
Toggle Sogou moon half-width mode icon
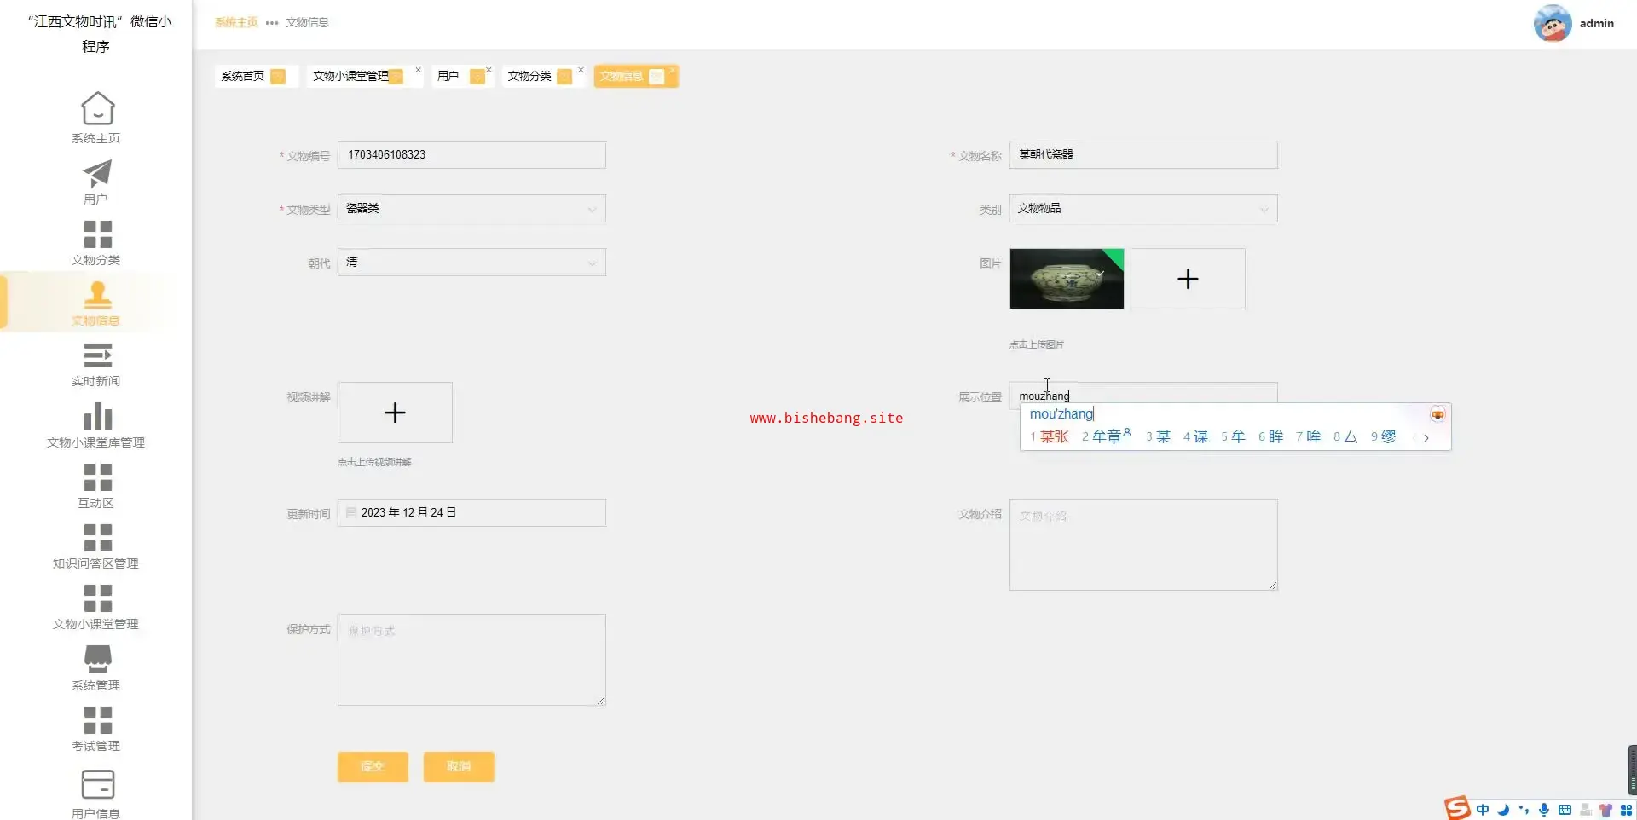(1503, 810)
